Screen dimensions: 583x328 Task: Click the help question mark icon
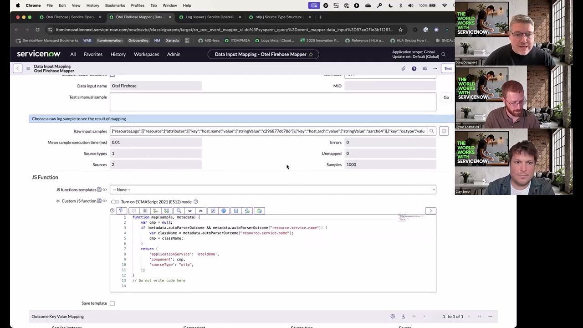click(x=414, y=68)
